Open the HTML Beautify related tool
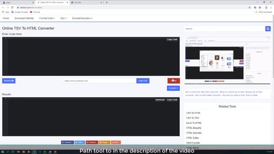Image resolution: width=274 pixels, height=154 pixels. click(194, 128)
